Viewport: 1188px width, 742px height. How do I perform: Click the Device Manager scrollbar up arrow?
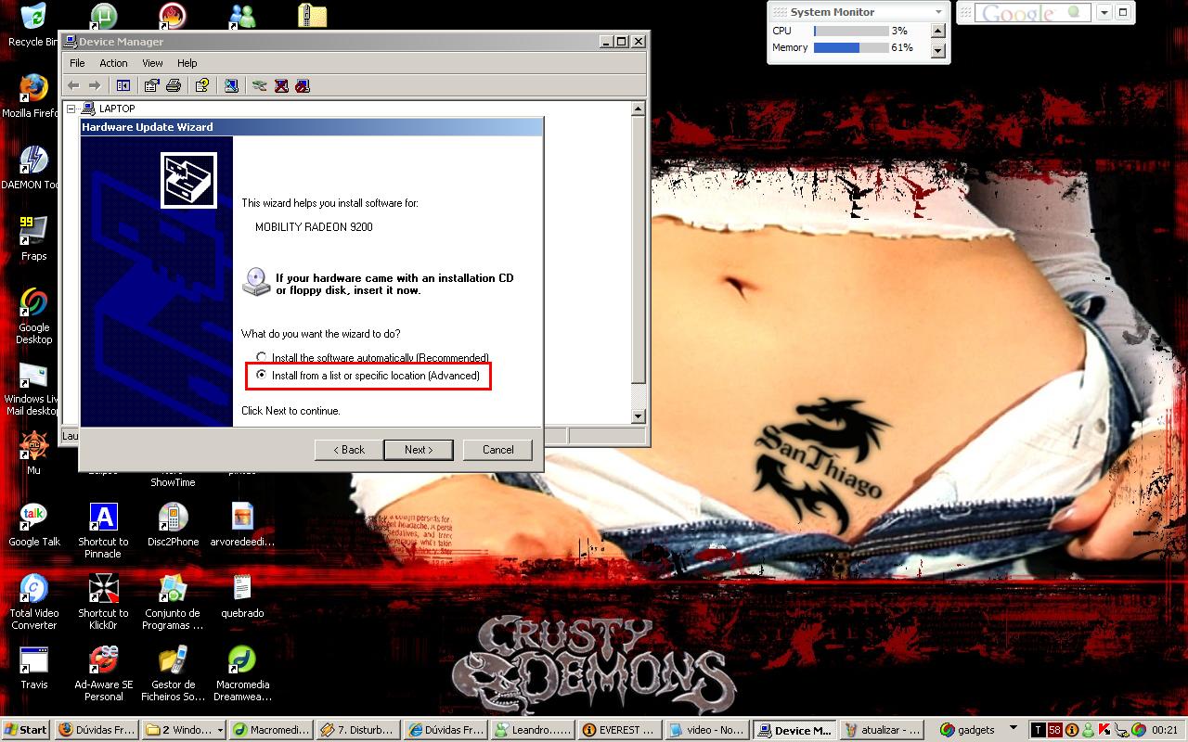pos(638,109)
